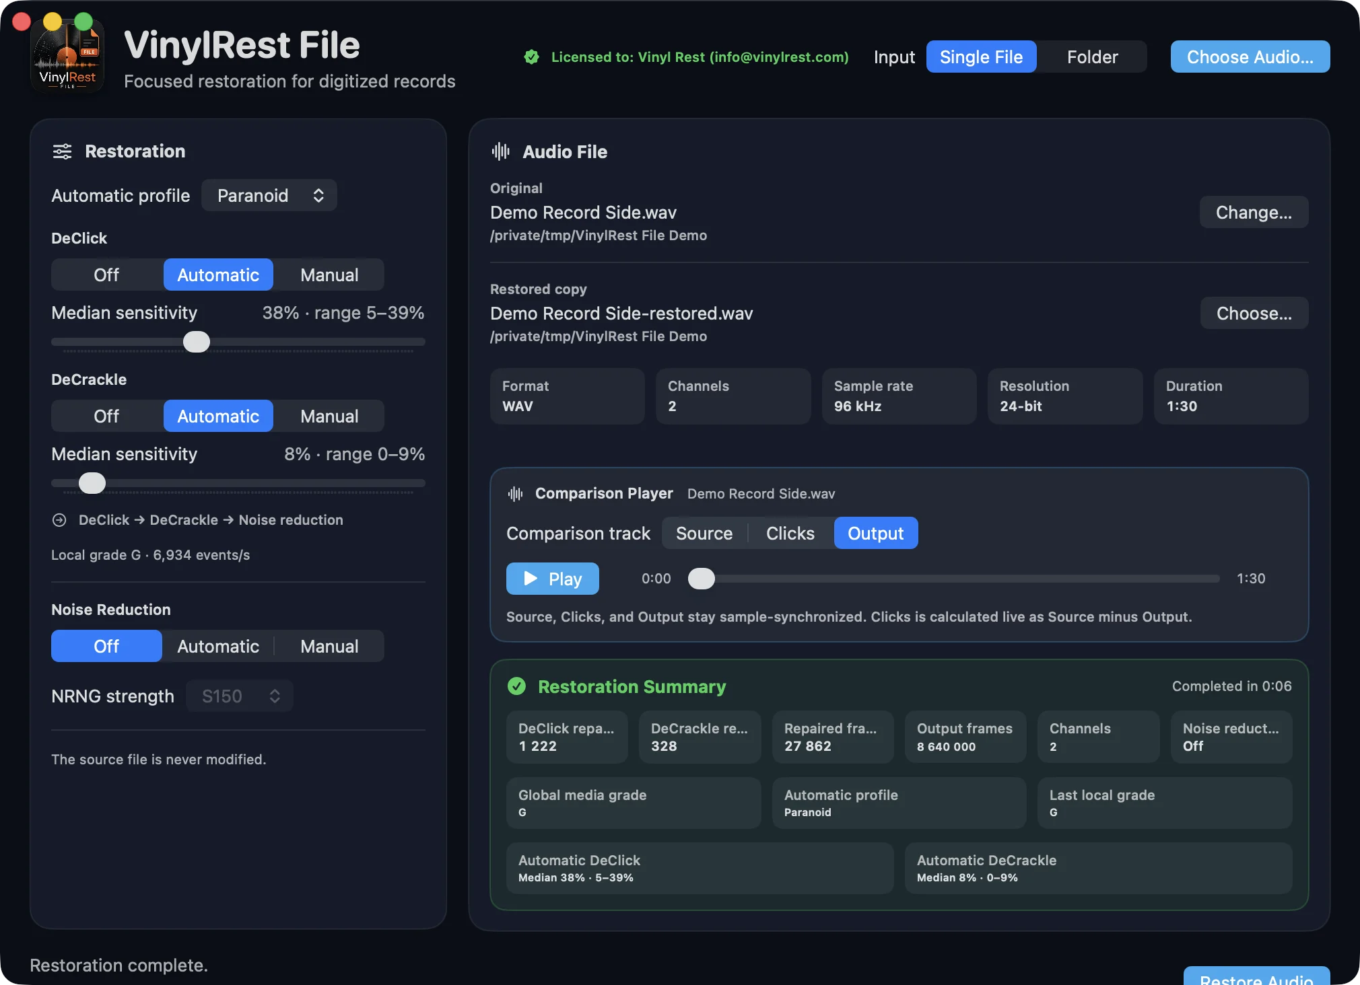Click the Last local grade G card
Screen dimensions: 1360x985
pos(1165,803)
